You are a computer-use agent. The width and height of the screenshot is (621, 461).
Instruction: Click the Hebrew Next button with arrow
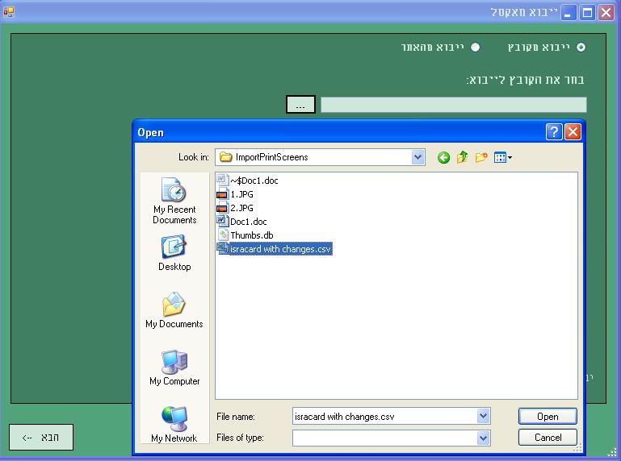[41, 438]
